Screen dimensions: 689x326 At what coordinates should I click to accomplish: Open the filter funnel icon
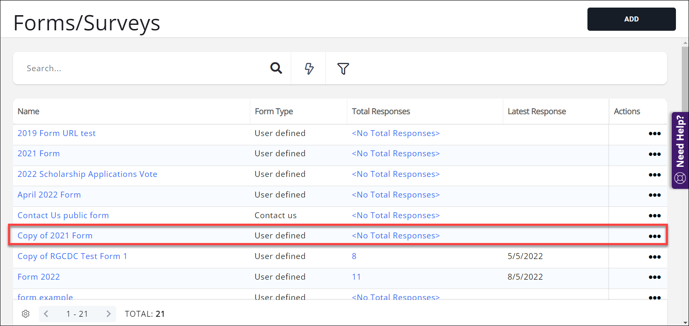(343, 68)
